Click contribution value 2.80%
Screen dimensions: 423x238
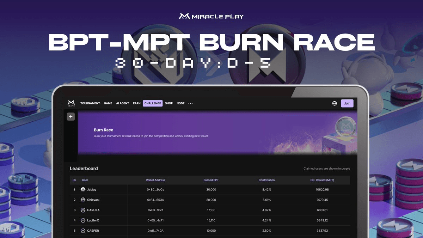266,231
